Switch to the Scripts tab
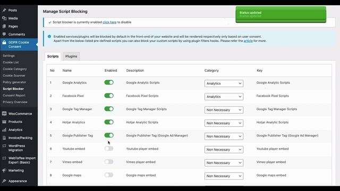The width and height of the screenshot is (340, 191). (53, 56)
